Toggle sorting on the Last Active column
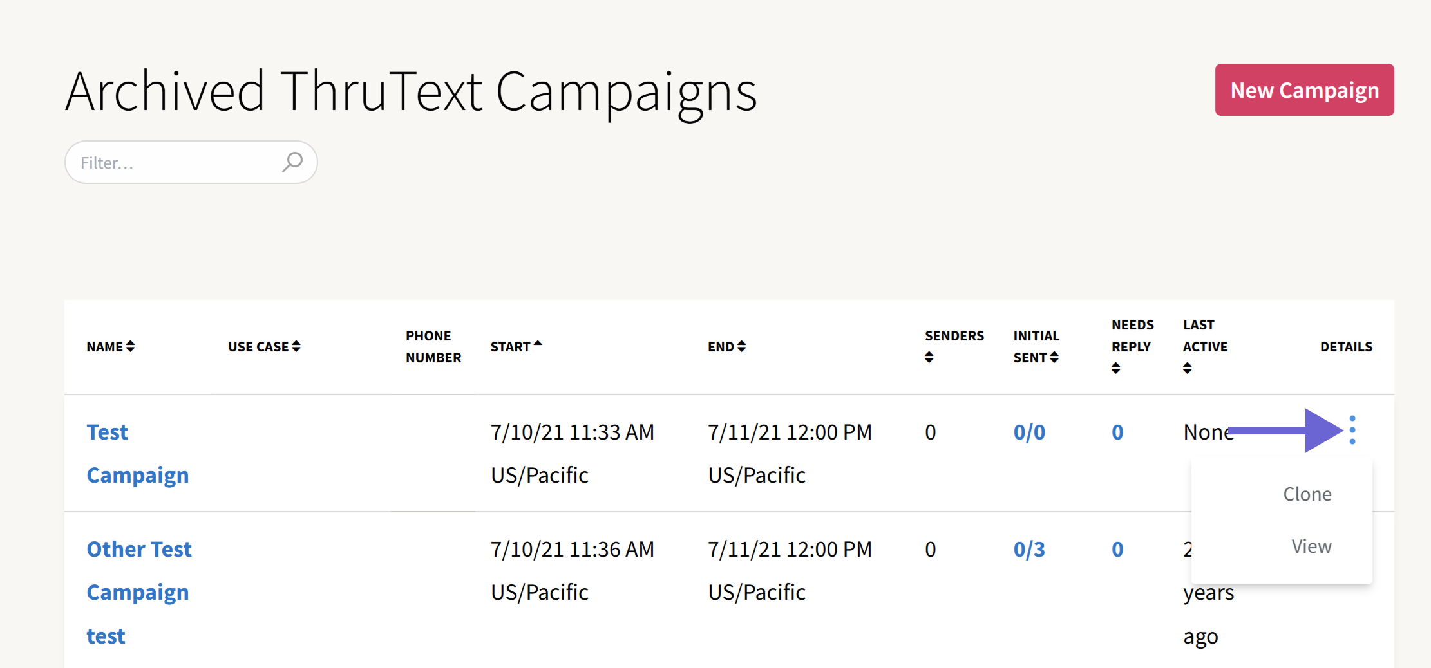 pos(1187,367)
